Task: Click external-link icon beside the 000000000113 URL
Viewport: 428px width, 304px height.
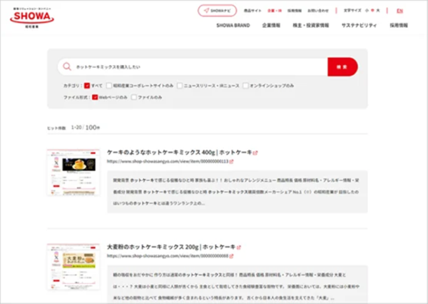Action: (231, 161)
